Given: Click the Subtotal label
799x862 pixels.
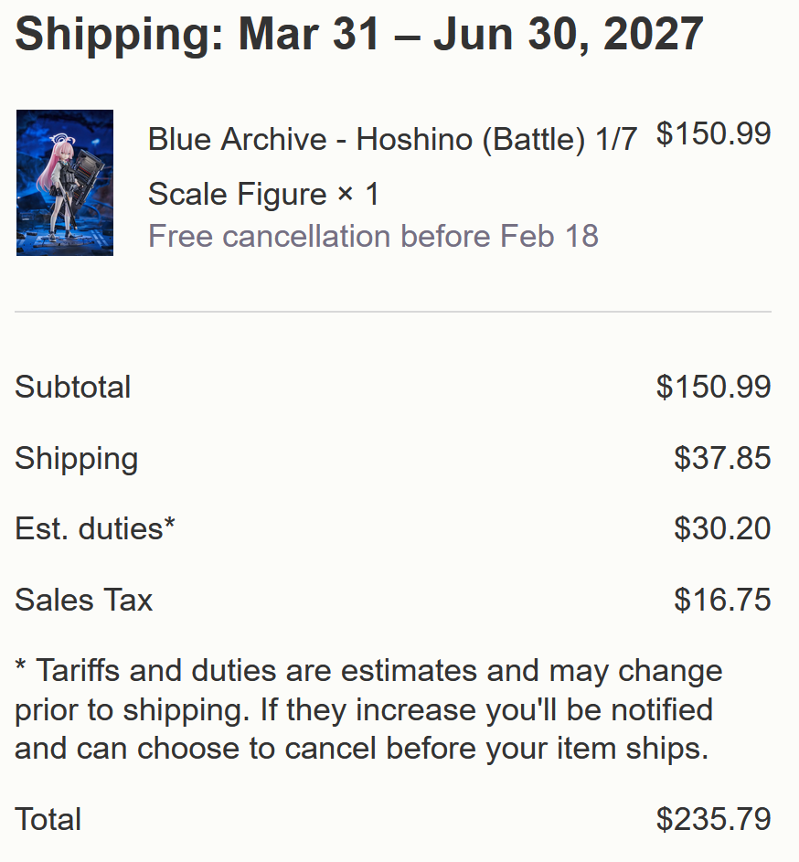Looking at the screenshot, I should click(73, 387).
